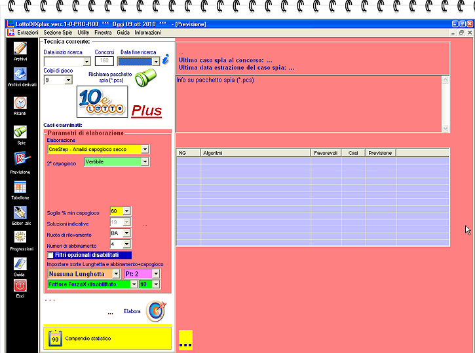Image resolution: width=475 pixels, height=353 pixels.
Task: Click the yellow dots button at bottom
Action: point(185,341)
